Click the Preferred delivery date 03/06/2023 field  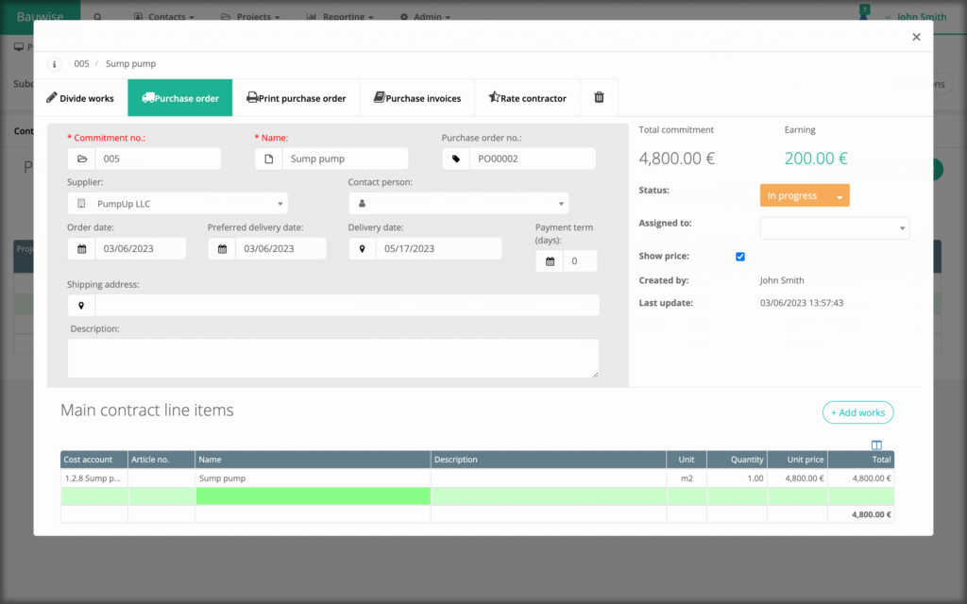coord(281,248)
